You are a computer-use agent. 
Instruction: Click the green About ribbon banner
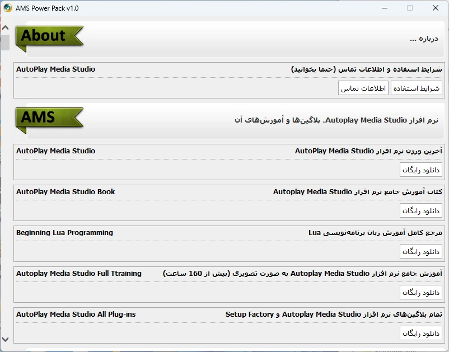click(48, 36)
